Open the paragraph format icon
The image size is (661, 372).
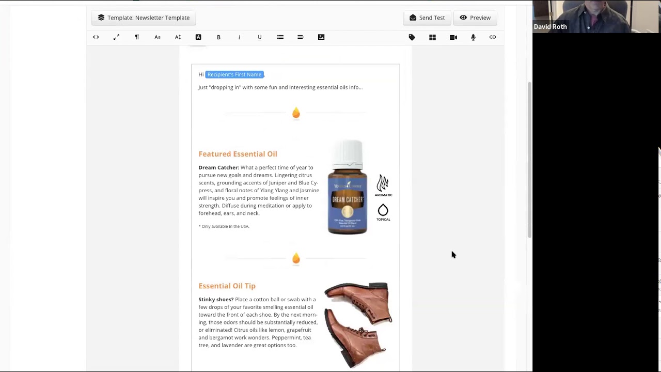pos(137,37)
